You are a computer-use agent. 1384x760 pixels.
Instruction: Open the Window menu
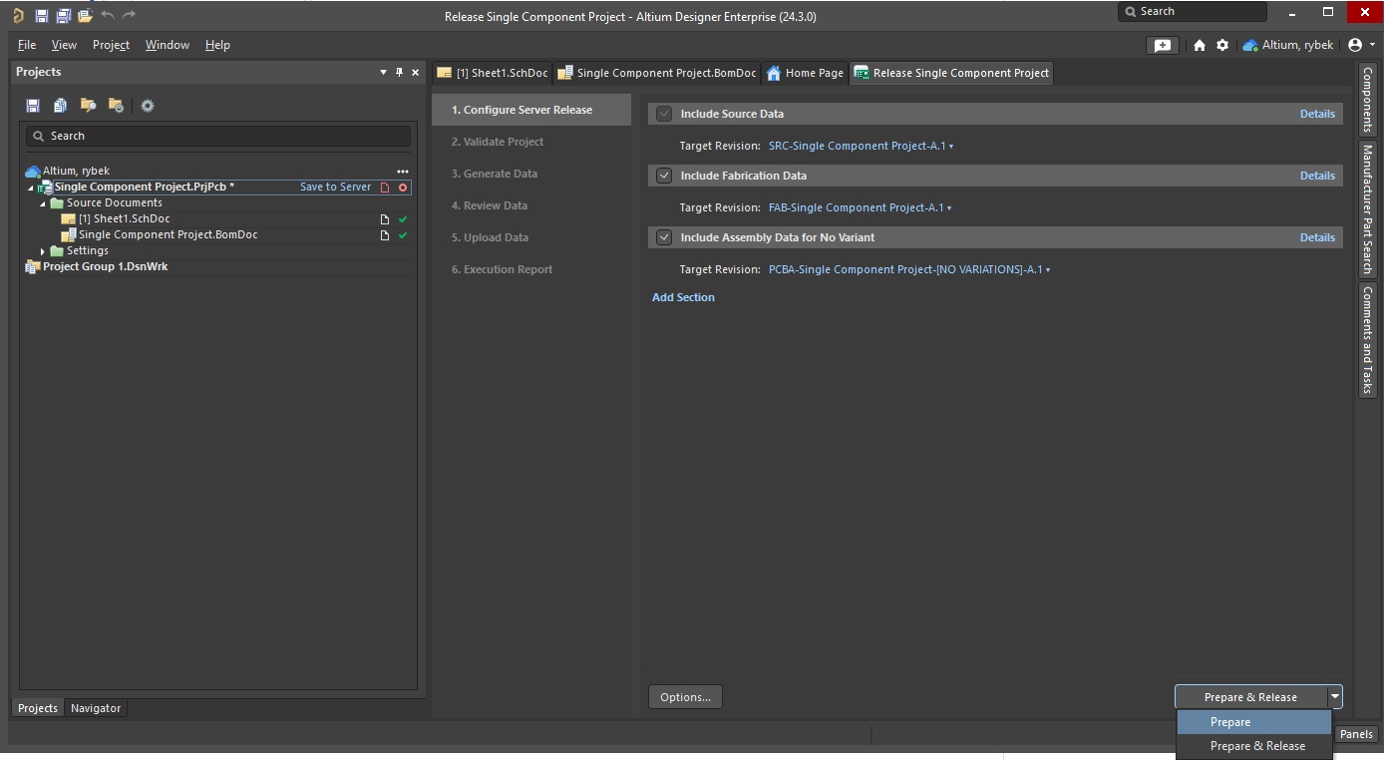pos(167,45)
